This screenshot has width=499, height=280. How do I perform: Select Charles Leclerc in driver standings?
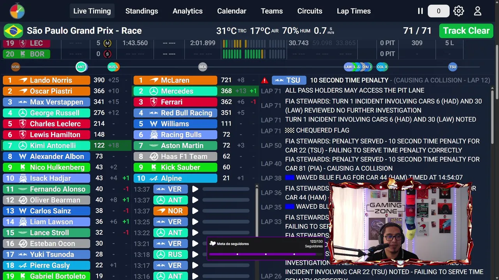(46, 124)
